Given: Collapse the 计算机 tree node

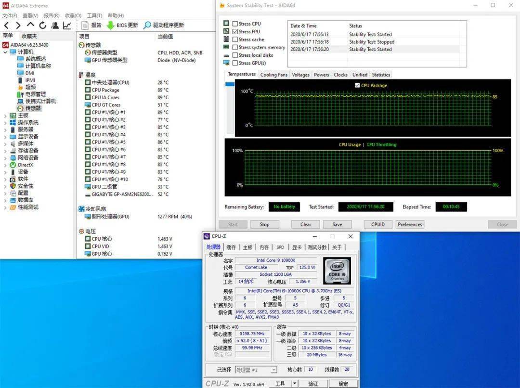Looking at the screenshot, I should [x=5, y=52].
